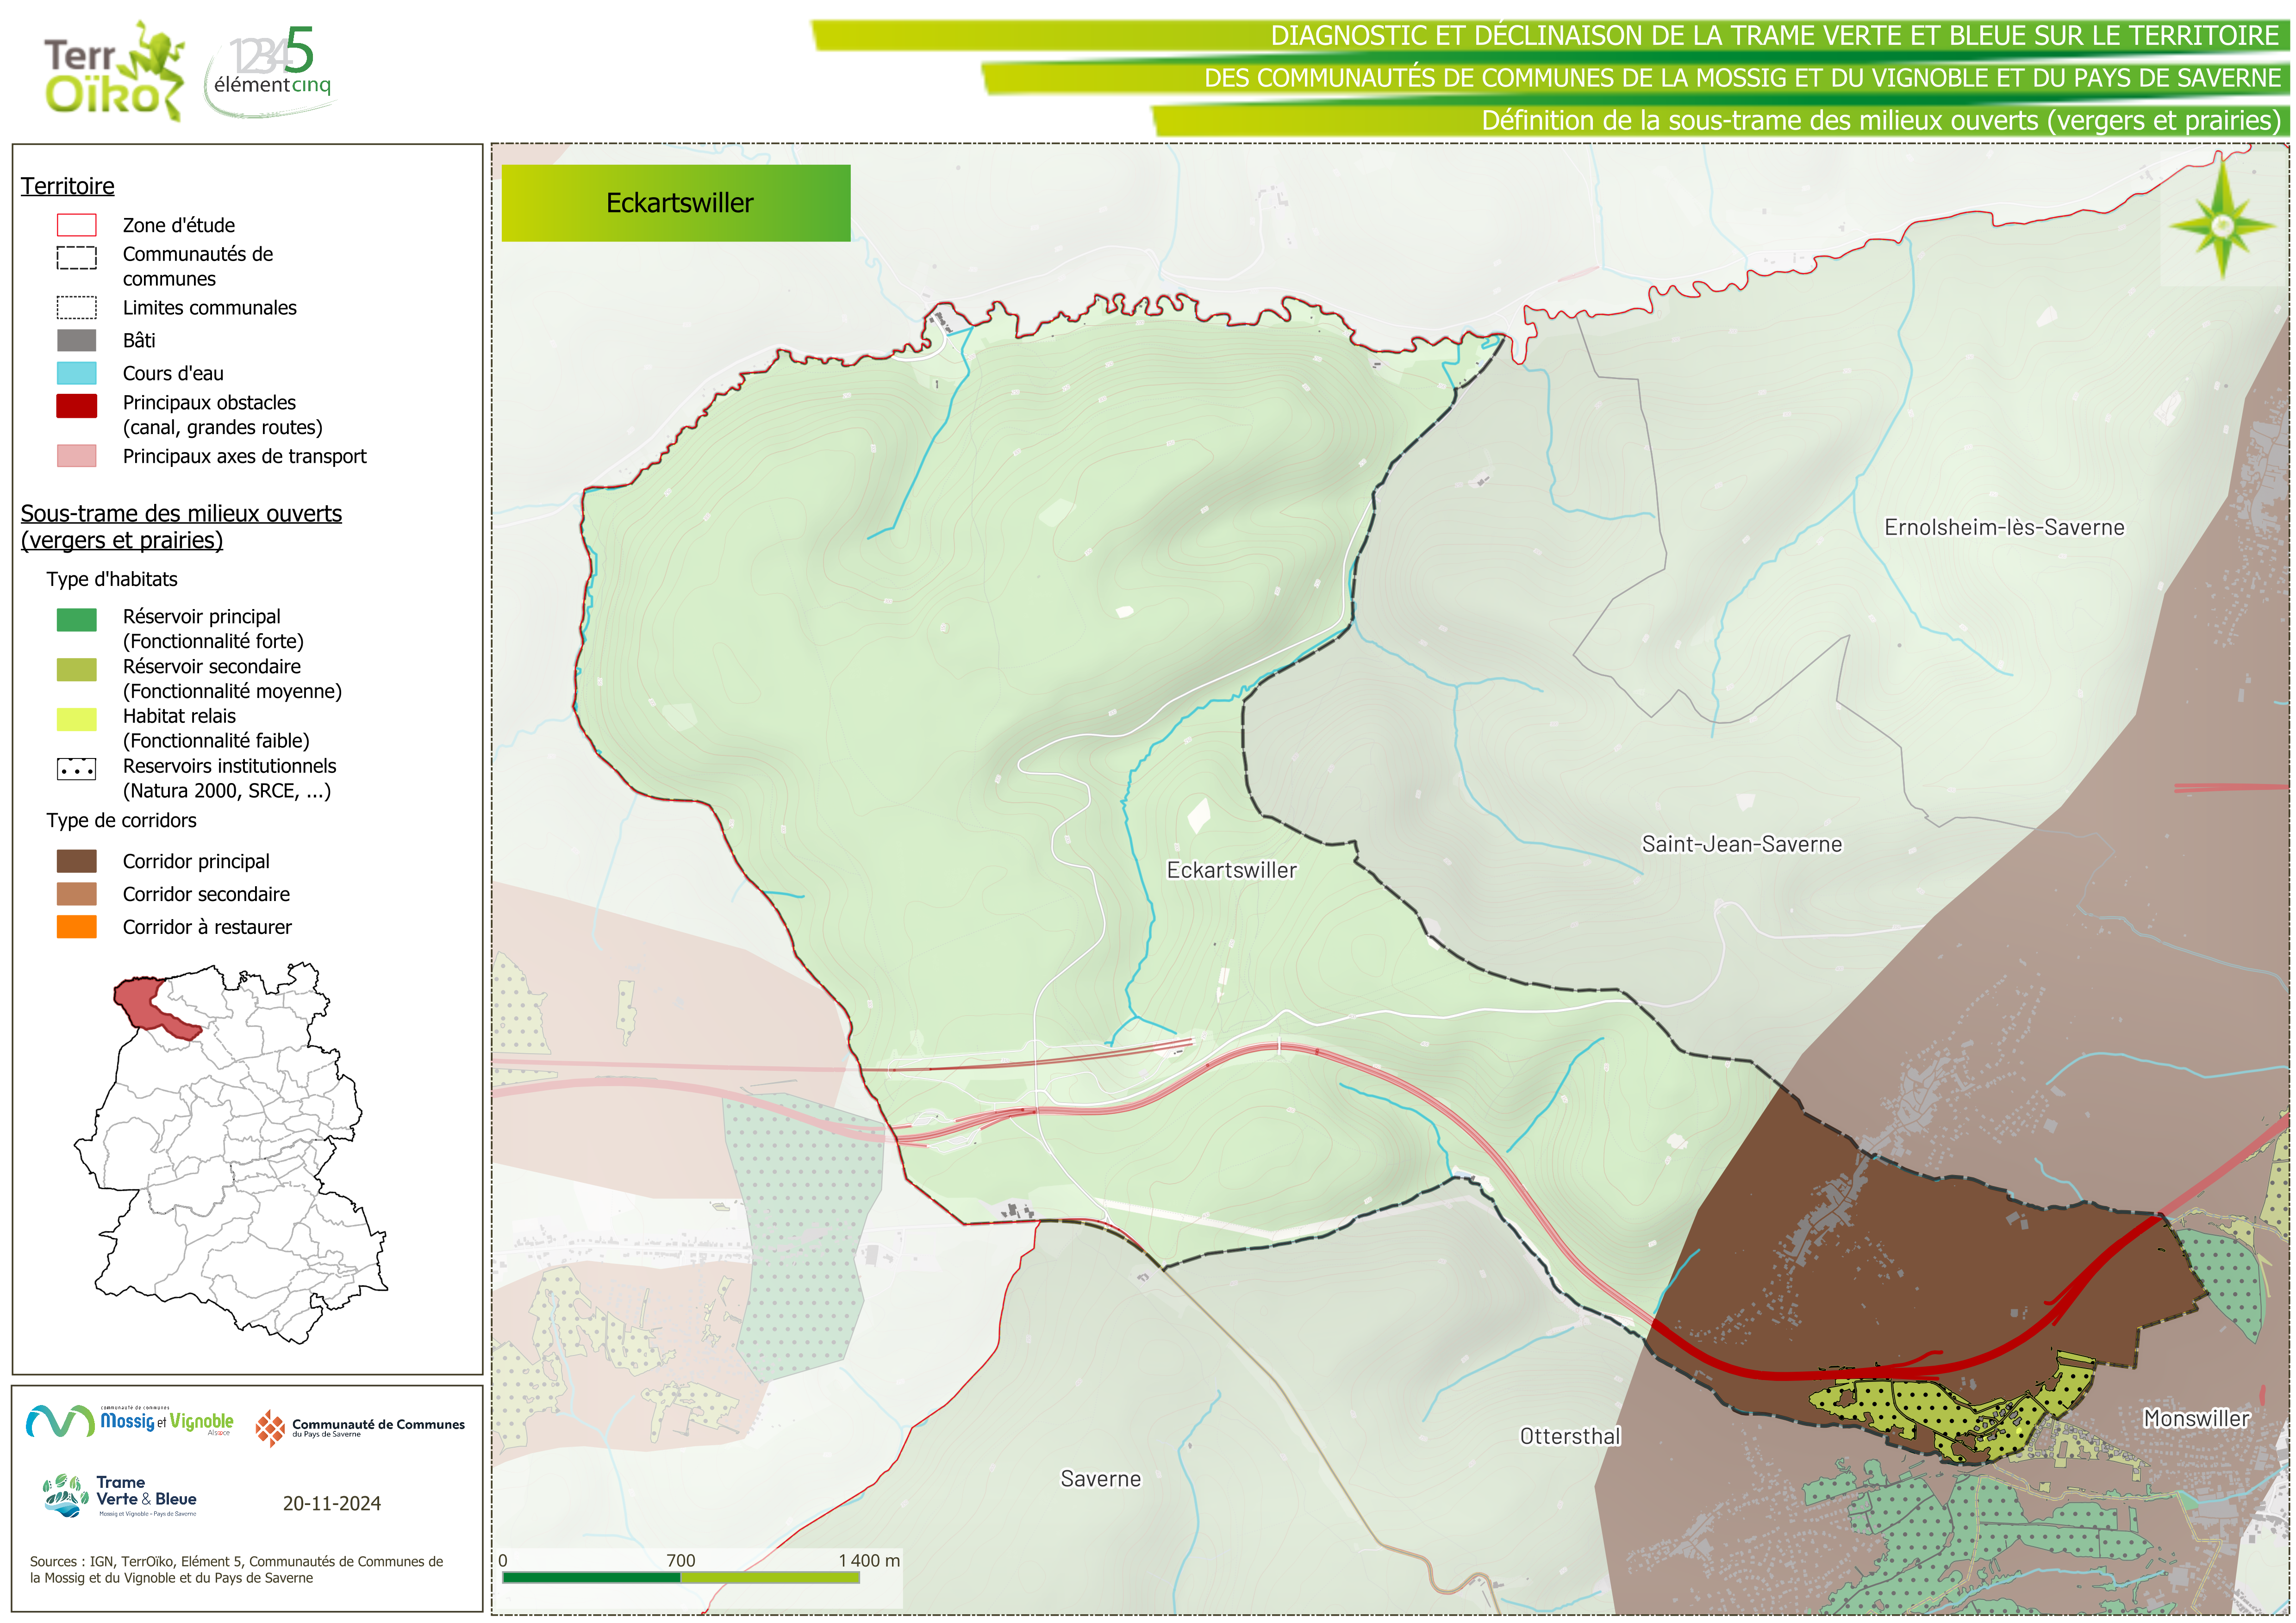The height and width of the screenshot is (1623, 2296).
Task: Click the Saint-Jean-Saverne map label
Action: point(1741,844)
